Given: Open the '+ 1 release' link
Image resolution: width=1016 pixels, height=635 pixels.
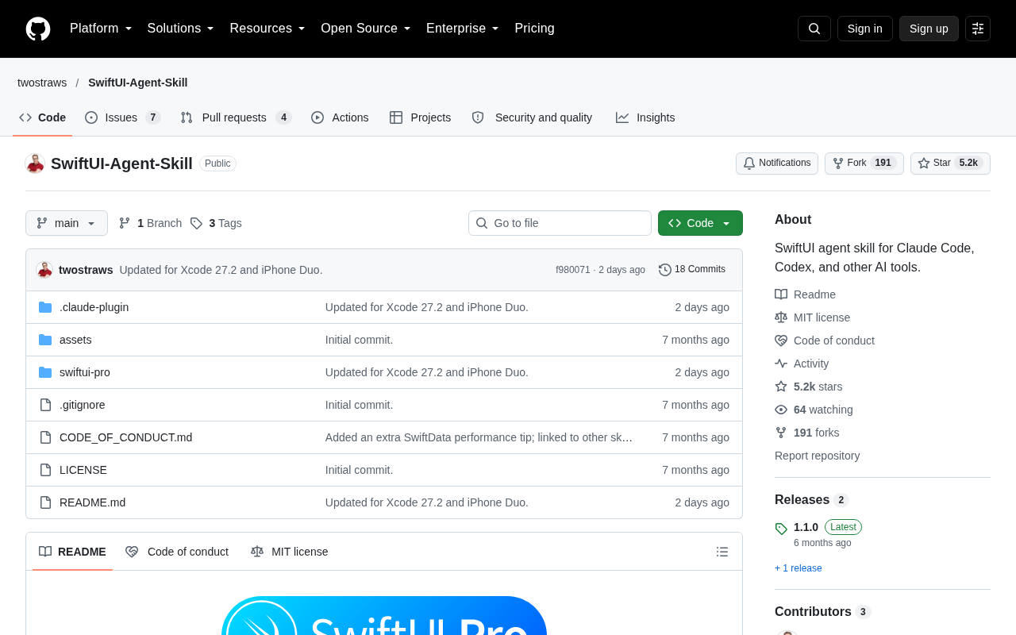Looking at the screenshot, I should click(x=799, y=568).
